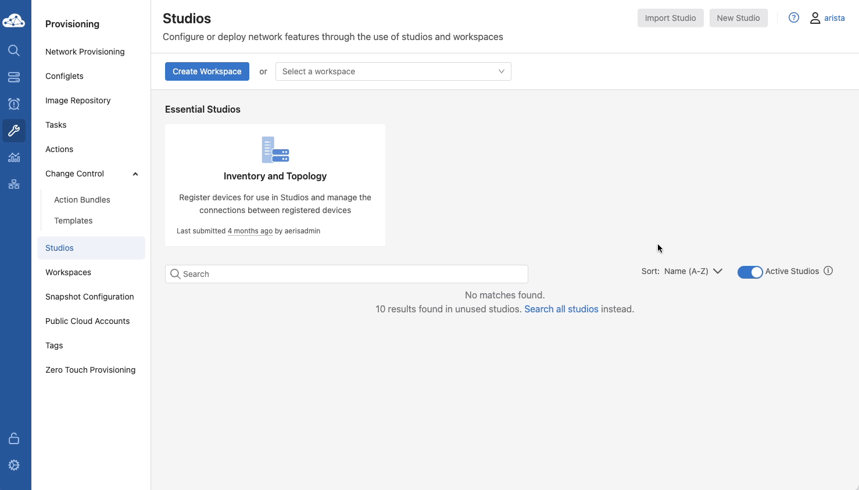Screen dimensions: 859x490
Task: Open the Topology network icon in sidebar
Action: point(14,184)
